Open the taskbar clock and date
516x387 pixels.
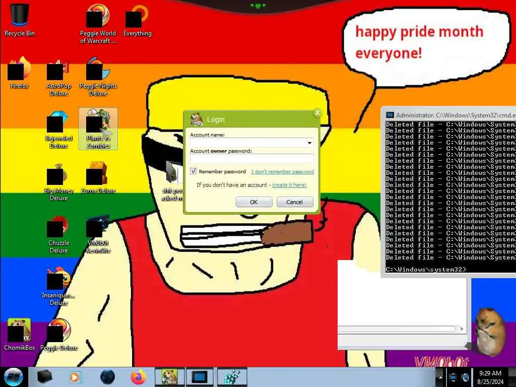click(x=490, y=377)
